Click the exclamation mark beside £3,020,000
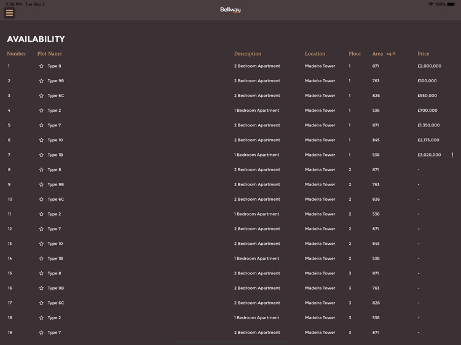Screen dimensions: 461x345 coord(452,155)
